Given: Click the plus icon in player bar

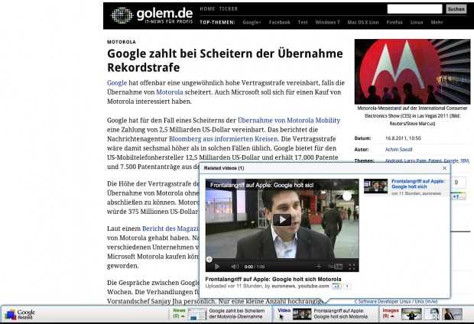Looking at the screenshot, I should point(319,266).
